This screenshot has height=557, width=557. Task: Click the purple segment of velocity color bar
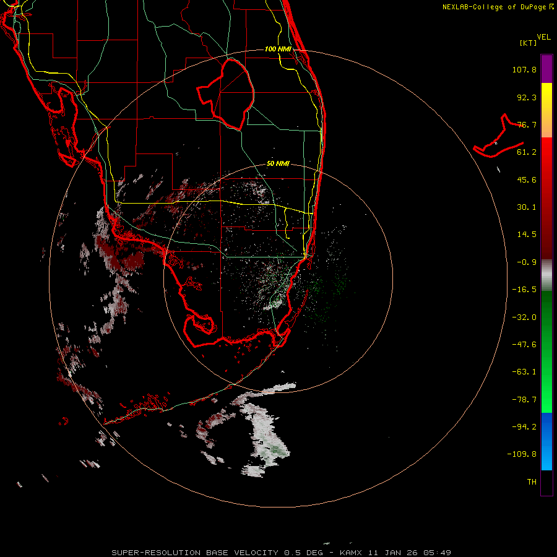546,69
